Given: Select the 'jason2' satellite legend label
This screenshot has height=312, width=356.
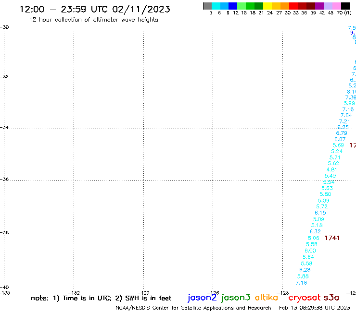Looking at the screenshot, I should click(x=202, y=298).
